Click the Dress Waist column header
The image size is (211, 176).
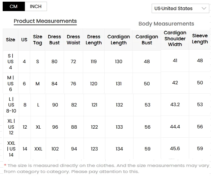(73, 40)
